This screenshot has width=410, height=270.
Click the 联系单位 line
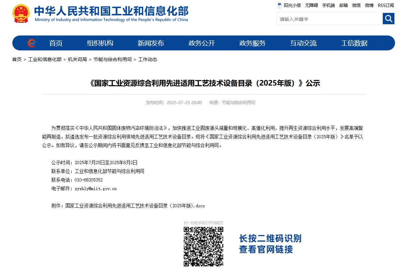98,171
